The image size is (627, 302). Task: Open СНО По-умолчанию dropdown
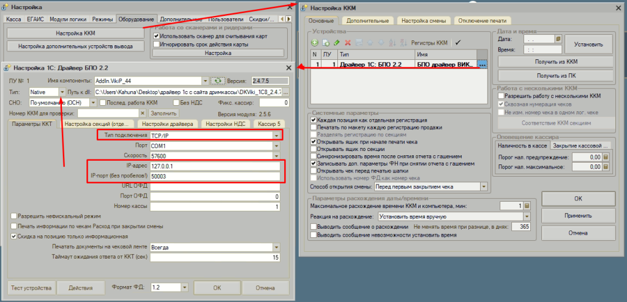[94, 103]
